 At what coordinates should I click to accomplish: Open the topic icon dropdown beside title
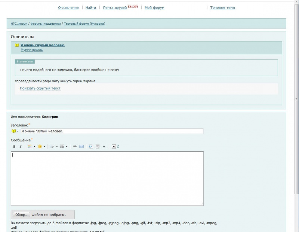tap(15, 131)
